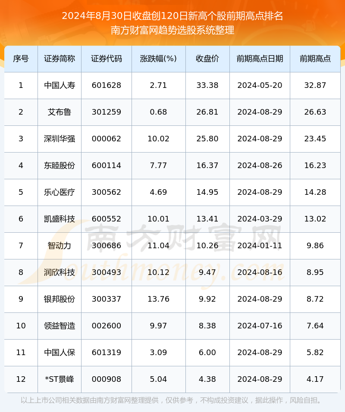This screenshot has width=345, height=412.
Task: Select stock name 深圳华强
Action: [60, 139]
